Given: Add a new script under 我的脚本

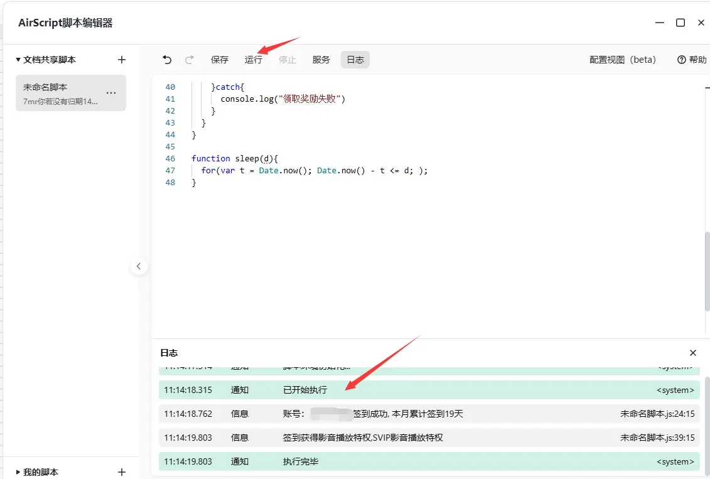Looking at the screenshot, I should (x=122, y=472).
